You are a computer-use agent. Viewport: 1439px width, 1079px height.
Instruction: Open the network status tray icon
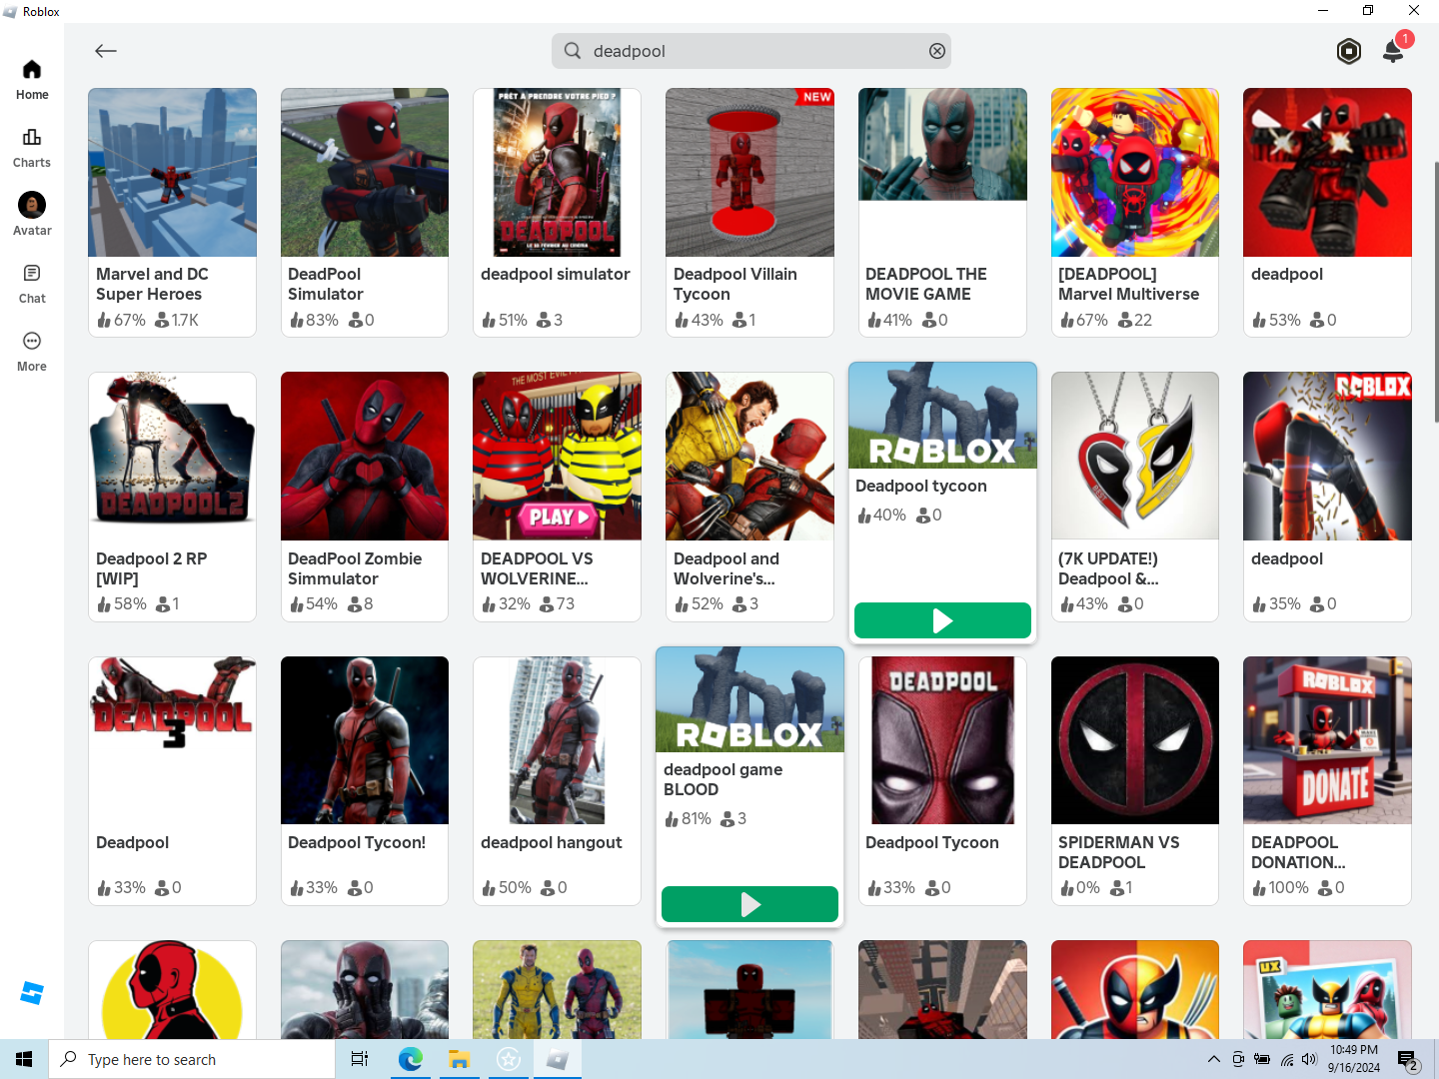(x=1287, y=1059)
